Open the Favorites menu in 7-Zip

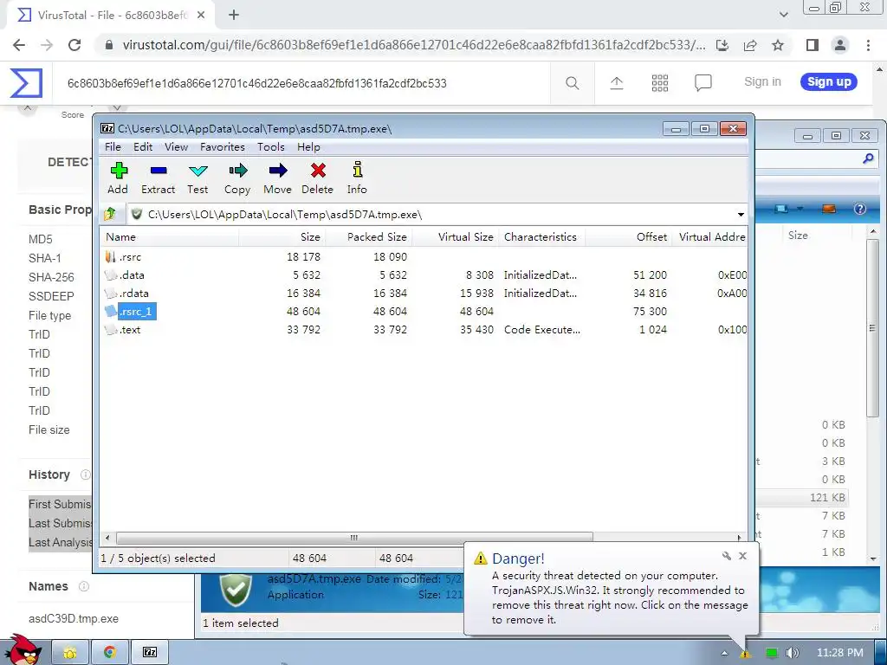[223, 147]
